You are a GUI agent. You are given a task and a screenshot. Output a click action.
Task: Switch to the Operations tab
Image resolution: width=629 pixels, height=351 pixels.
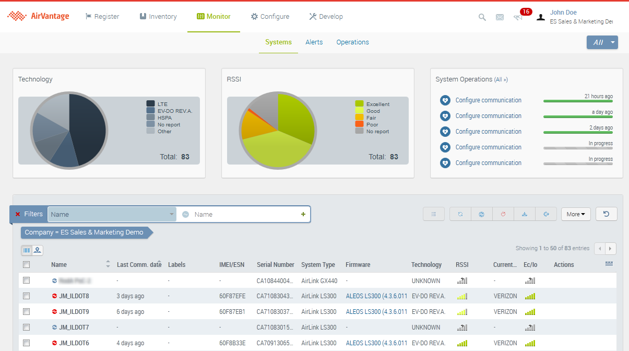[x=353, y=42]
